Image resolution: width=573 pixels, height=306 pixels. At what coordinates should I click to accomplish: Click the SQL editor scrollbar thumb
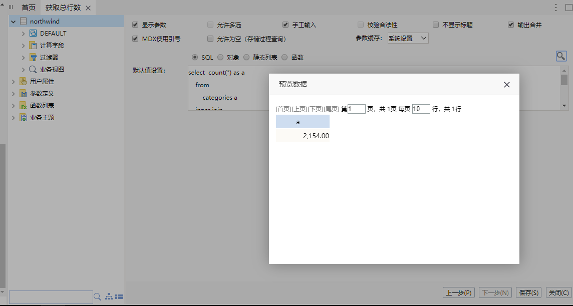click(x=564, y=80)
